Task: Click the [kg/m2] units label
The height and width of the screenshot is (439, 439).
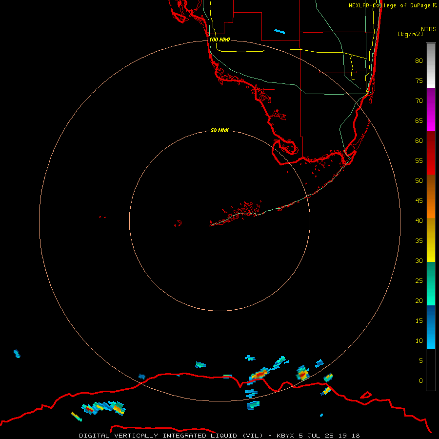Action: [410, 34]
